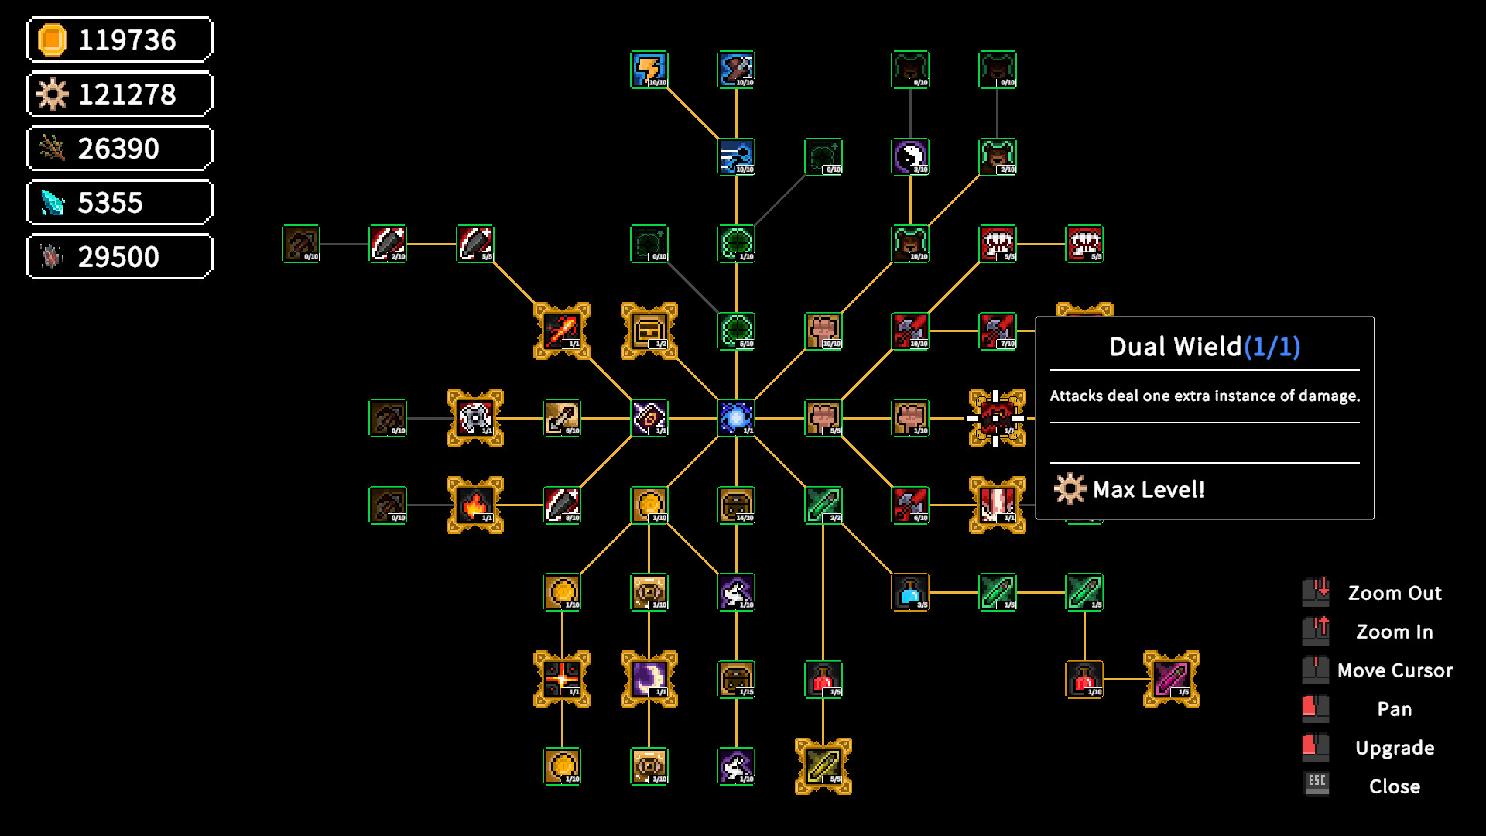Select the sword node marked 6/10

point(562,418)
